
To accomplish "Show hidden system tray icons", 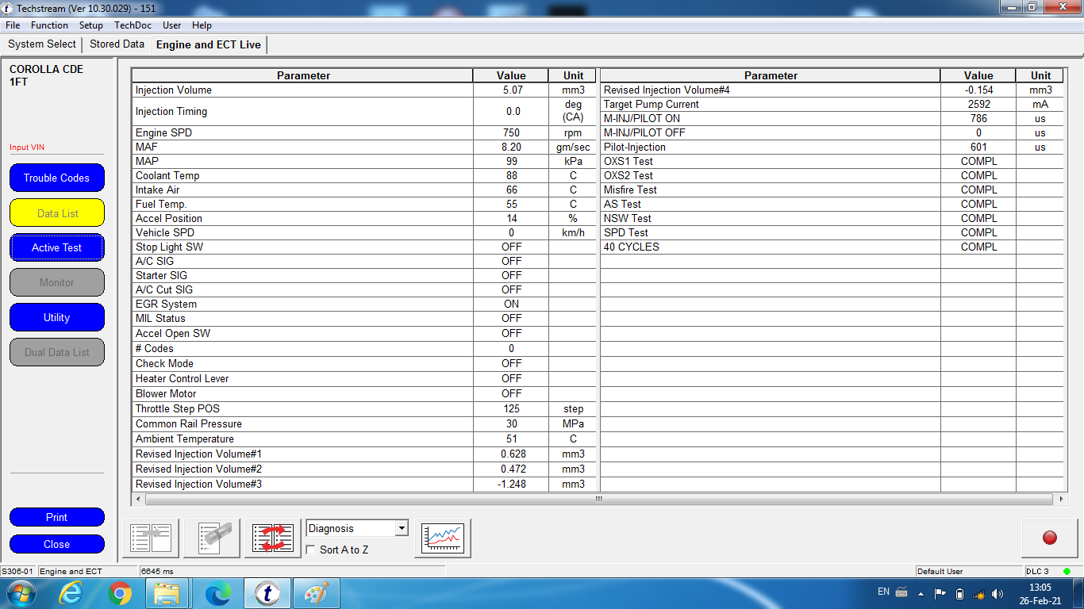I will (921, 593).
